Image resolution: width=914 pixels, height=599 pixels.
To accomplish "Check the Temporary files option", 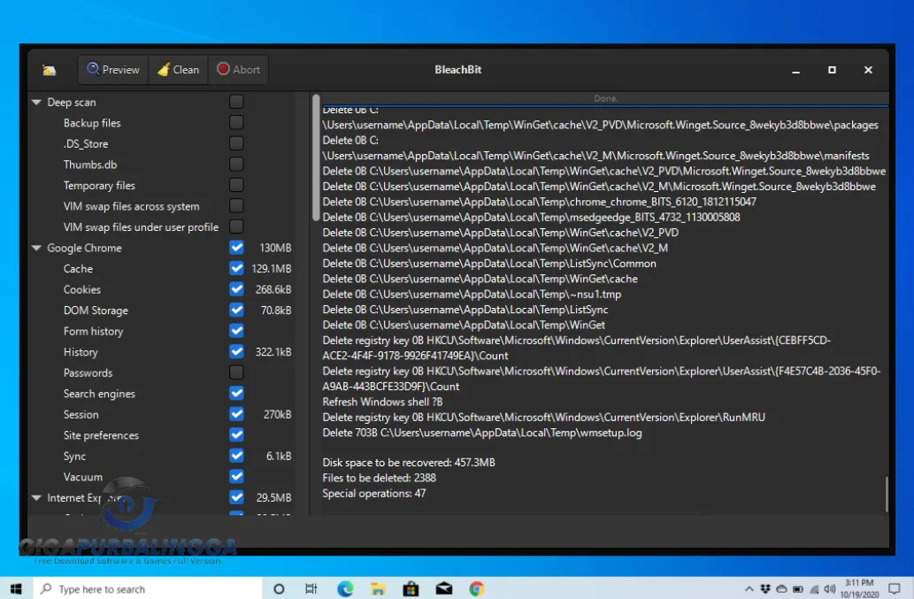I will [236, 185].
